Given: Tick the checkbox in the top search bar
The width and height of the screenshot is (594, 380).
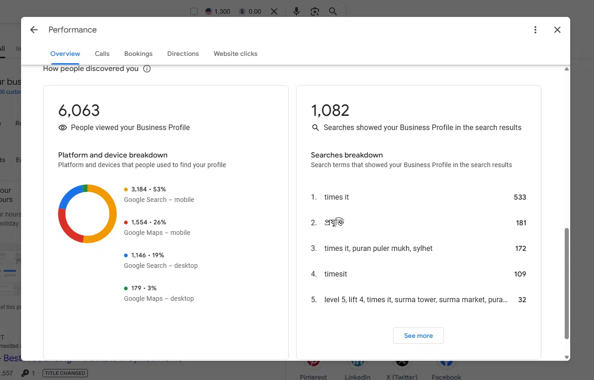Looking at the screenshot, I should tap(194, 11).
